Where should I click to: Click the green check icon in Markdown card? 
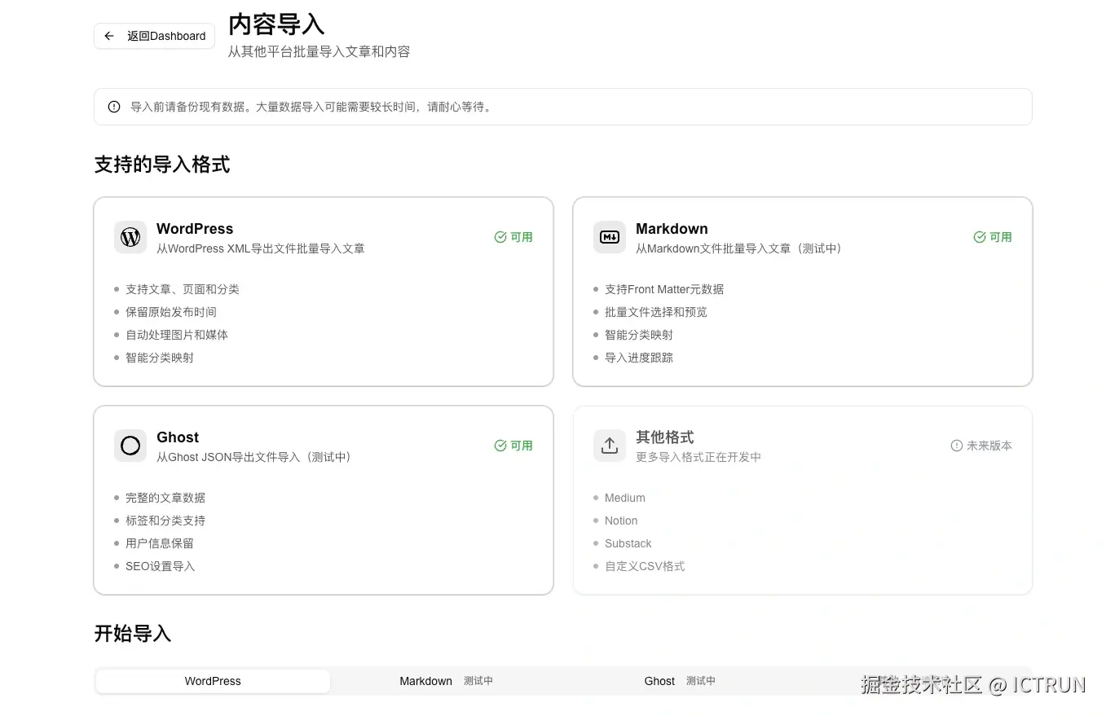(x=980, y=237)
